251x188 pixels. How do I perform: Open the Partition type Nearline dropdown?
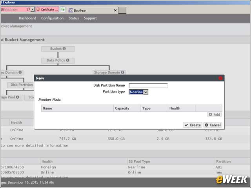tap(138, 92)
